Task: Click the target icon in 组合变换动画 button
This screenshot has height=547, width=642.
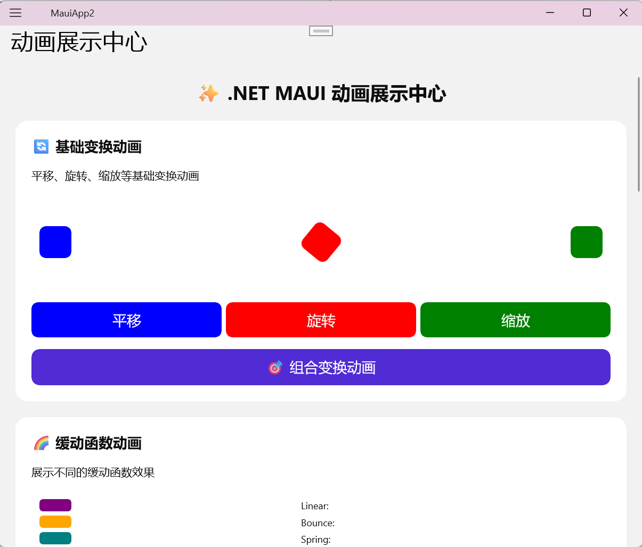Action: (275, 367)
